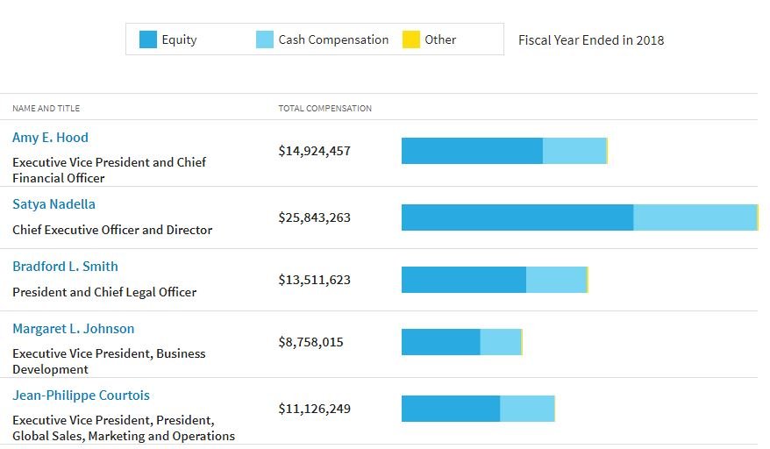The image size is (770, 449).
Task: Open Margaret L. Johnson's profile link
Action: point(73,329)
